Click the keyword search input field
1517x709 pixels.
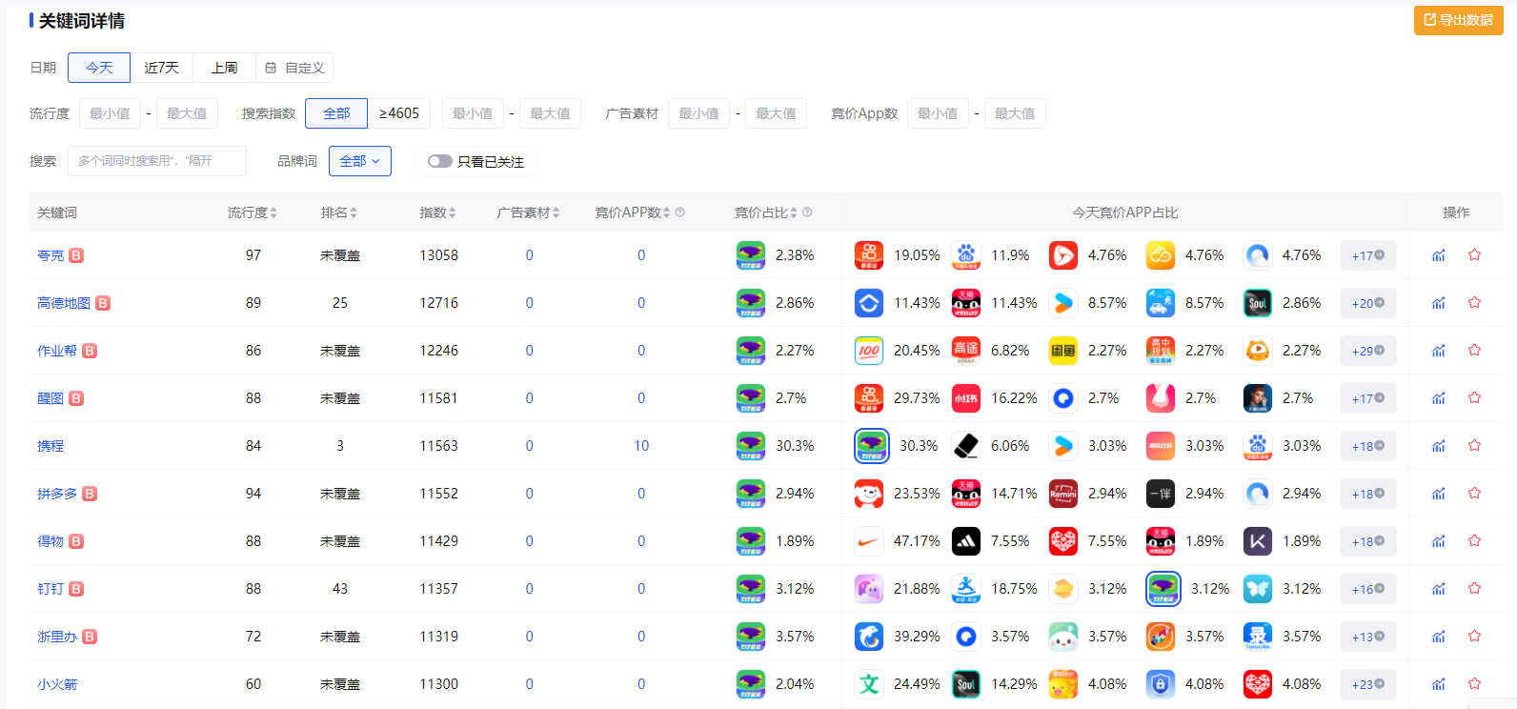coord(157,161)
